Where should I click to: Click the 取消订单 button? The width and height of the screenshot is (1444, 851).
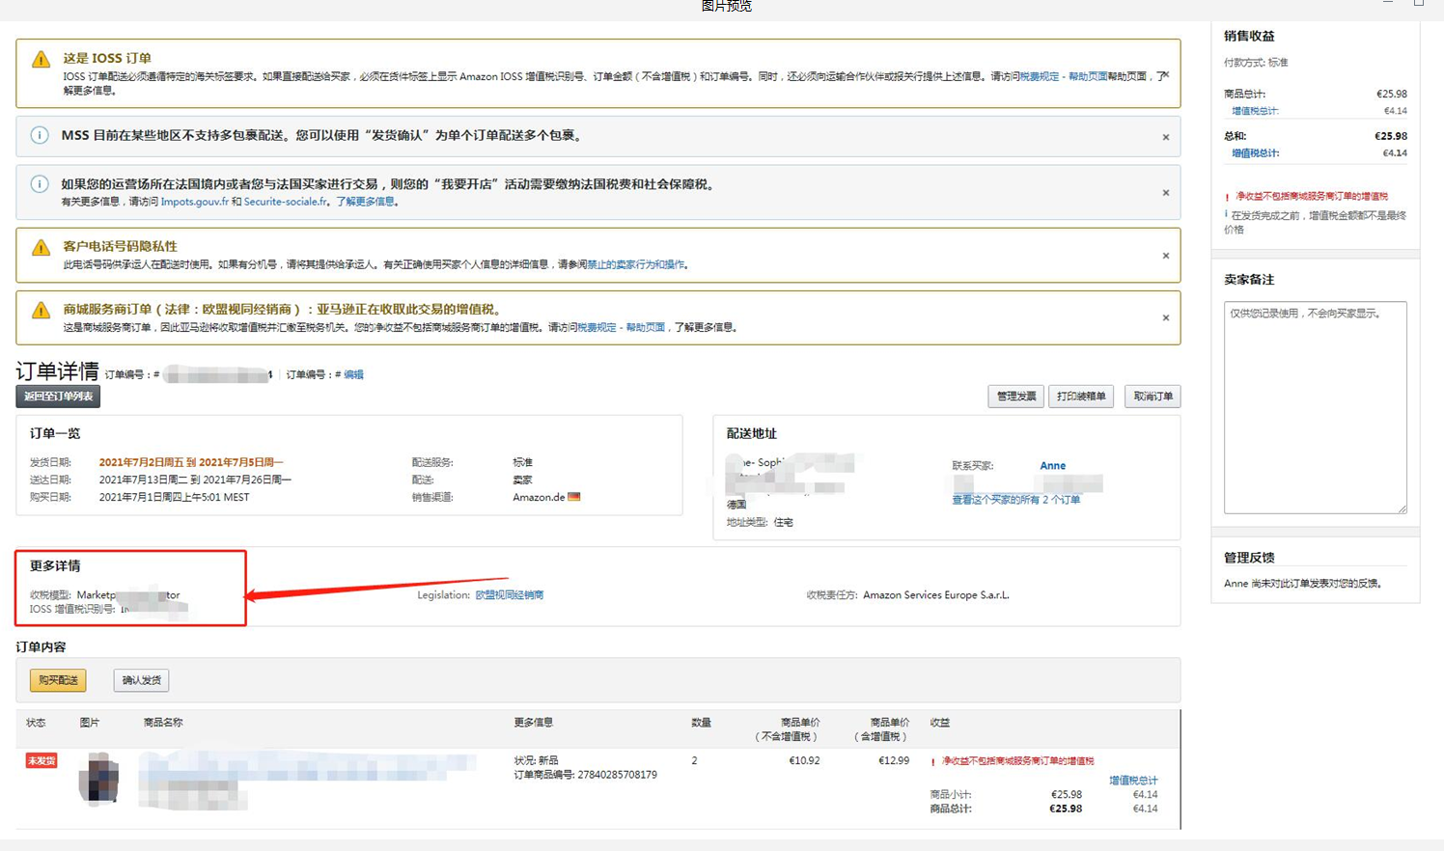point(1152,397)
